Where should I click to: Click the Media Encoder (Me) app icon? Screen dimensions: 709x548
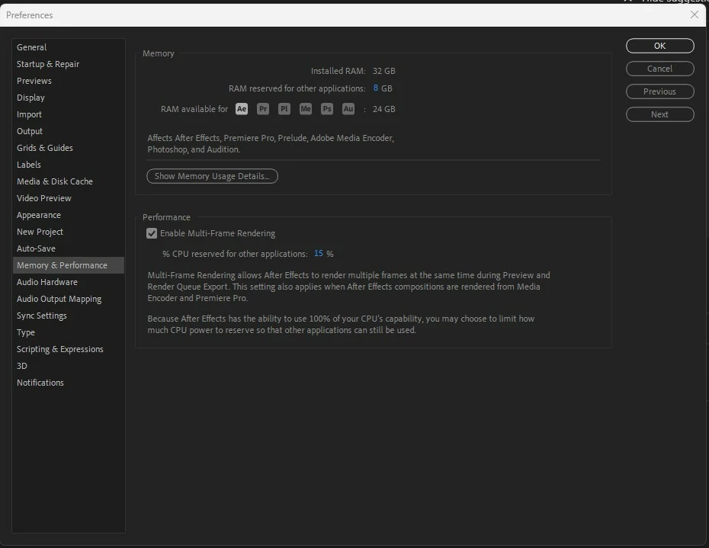tap(306, 109)
